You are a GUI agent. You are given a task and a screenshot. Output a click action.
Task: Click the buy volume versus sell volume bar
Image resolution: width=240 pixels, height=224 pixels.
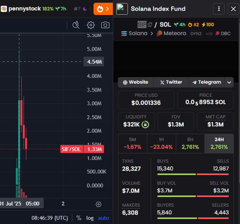pos(193,196)
